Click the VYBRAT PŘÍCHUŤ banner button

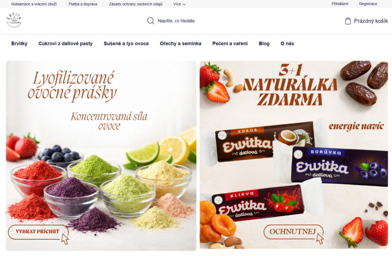click(38, 232)
